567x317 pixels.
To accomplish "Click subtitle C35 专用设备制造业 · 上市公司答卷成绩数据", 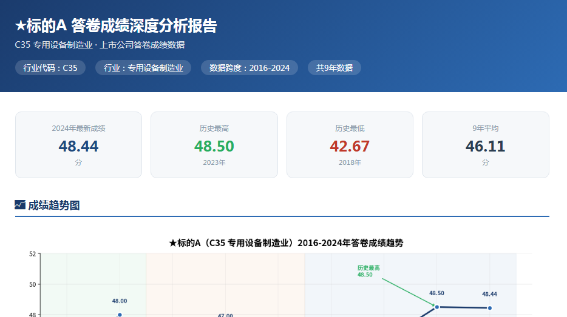I will 100,45.
